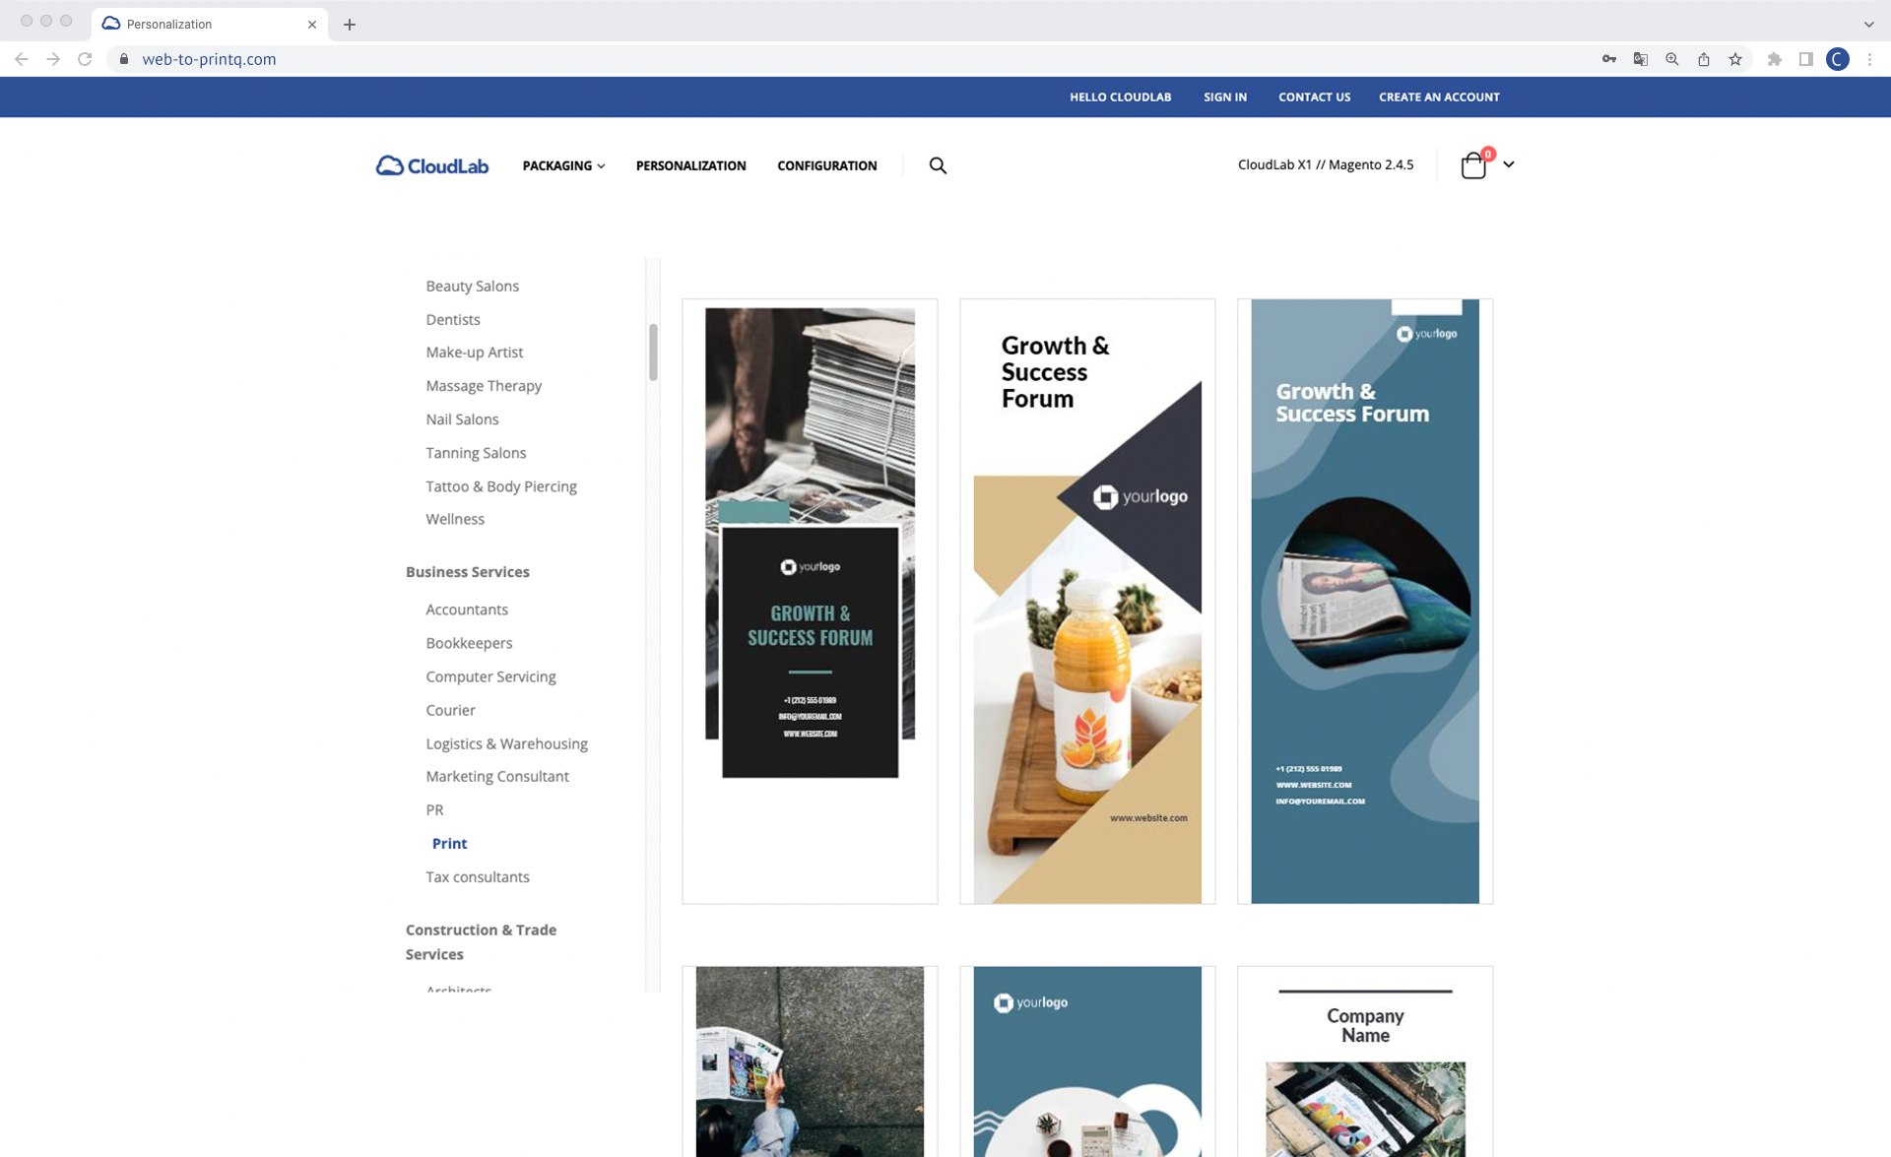Go back using the navigation arrow
The image size is (1891, 1157).
[22, 59]
